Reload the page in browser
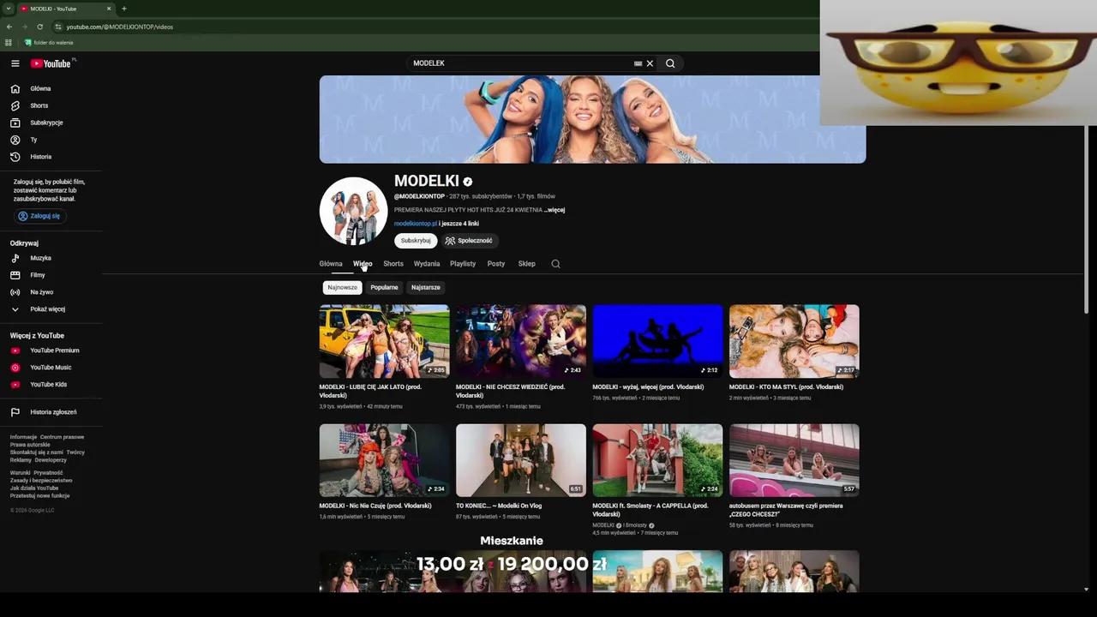Screen dimensions: 1097x617 coord(40,27)
